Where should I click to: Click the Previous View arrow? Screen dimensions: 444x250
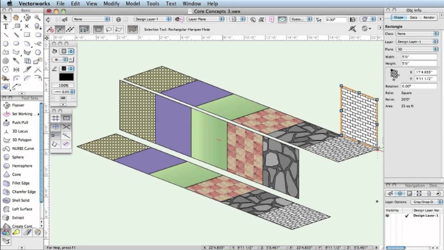[x=49, y=20]
